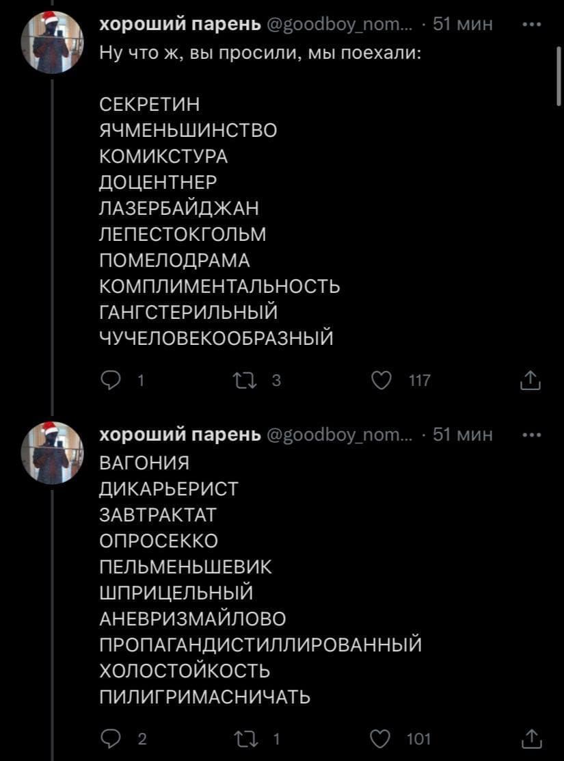564x761 pixels.
Task: Open more options menu on first tweet
Action: pos(531,25)
